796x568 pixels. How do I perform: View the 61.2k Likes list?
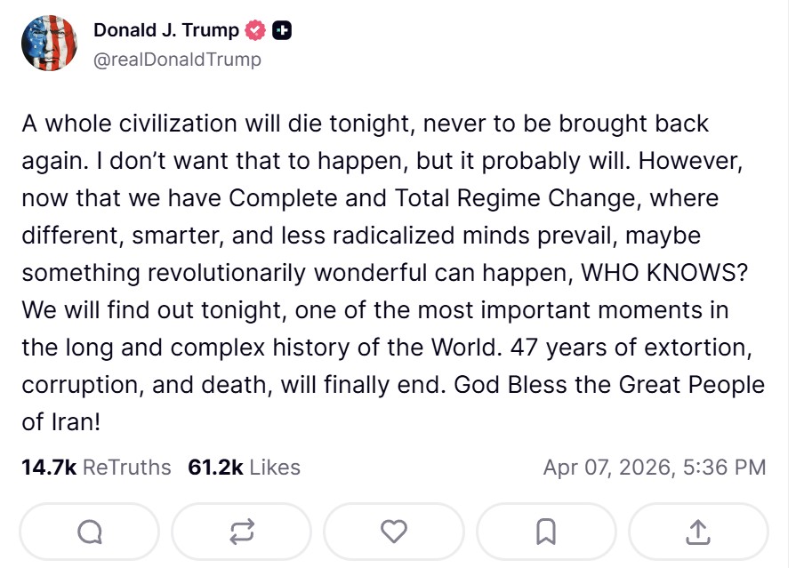244,467
